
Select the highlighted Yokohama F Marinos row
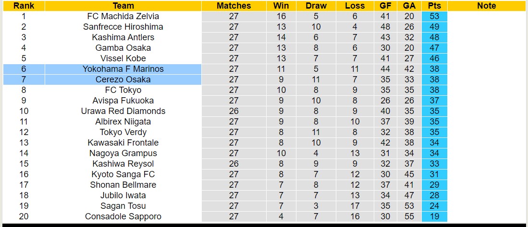pos(123,69)
